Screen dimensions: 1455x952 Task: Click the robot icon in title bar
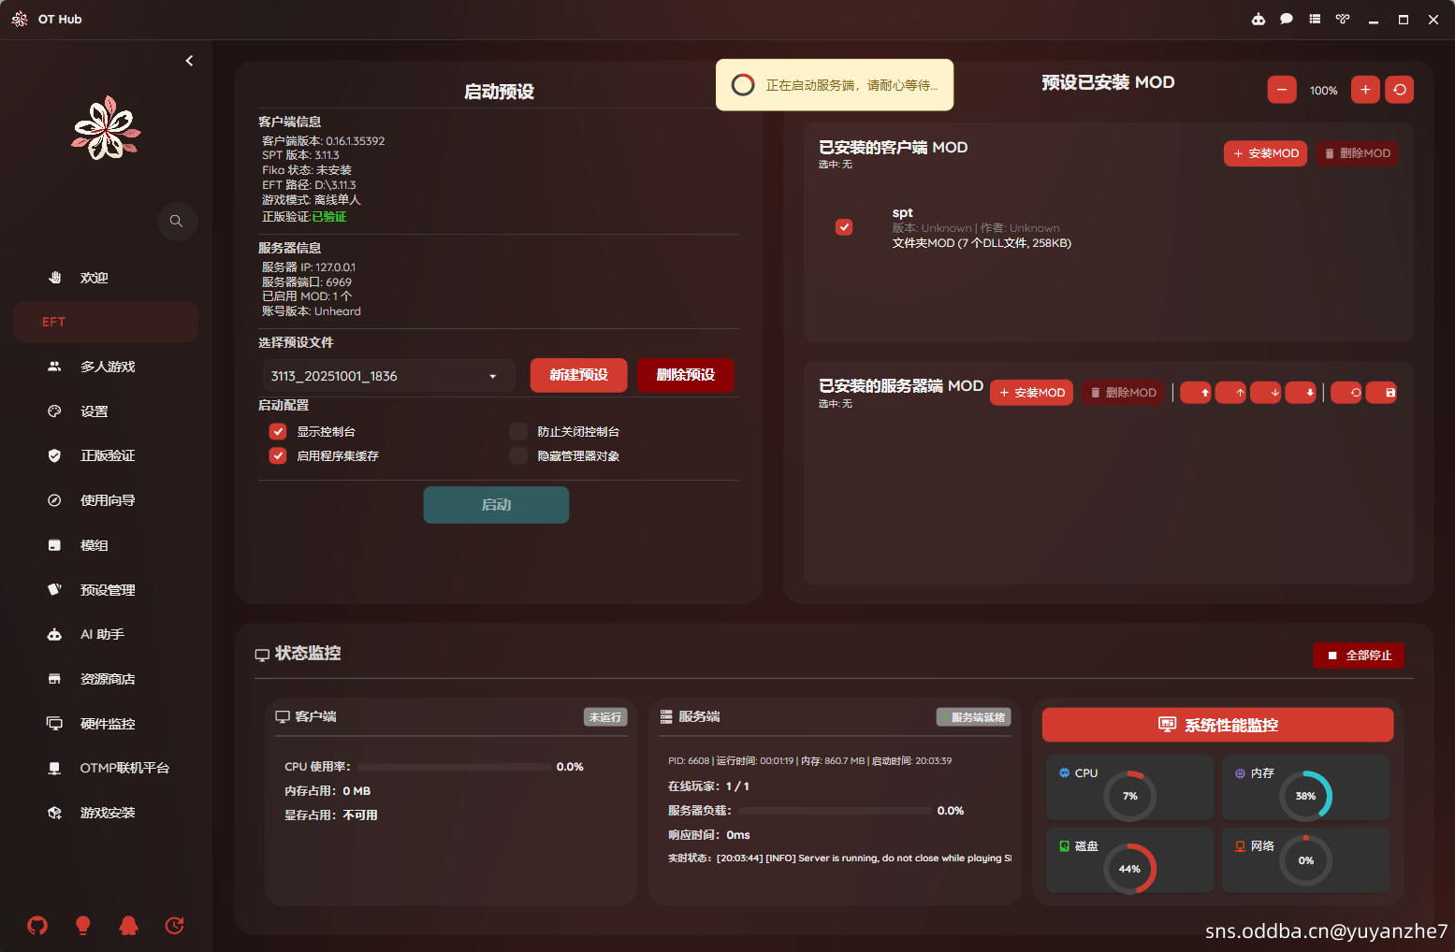[x=1259, y=20]
